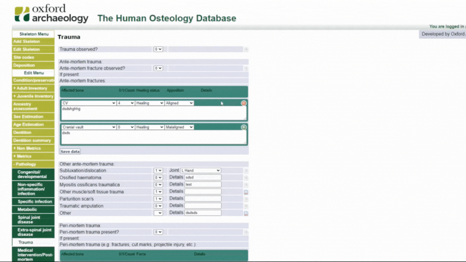This screenshot has height=262, width=466.
Task: Click Ossified haematoma Details field sdsd
Action: [x=203, y=177]
